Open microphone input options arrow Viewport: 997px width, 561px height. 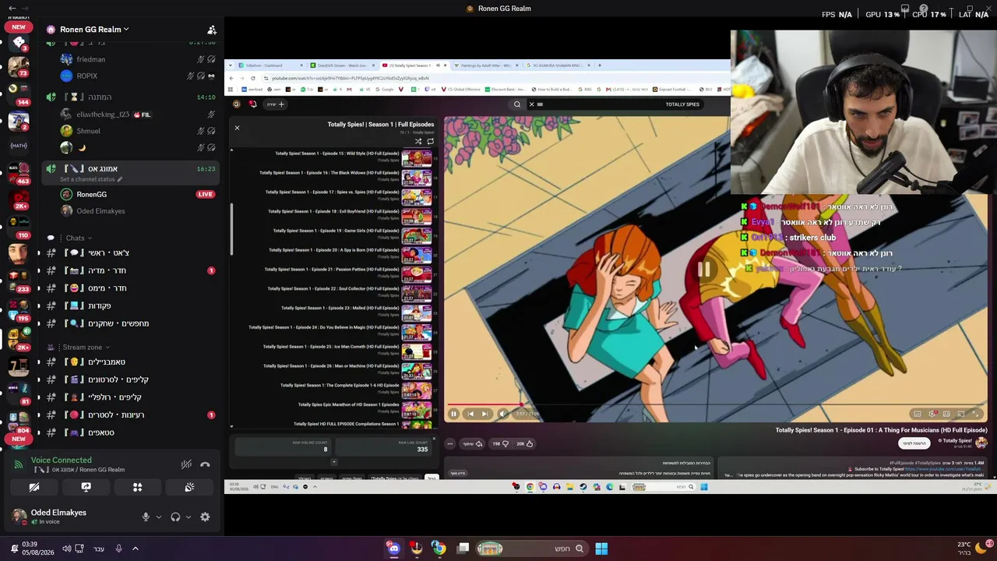(x=158, y=517)
